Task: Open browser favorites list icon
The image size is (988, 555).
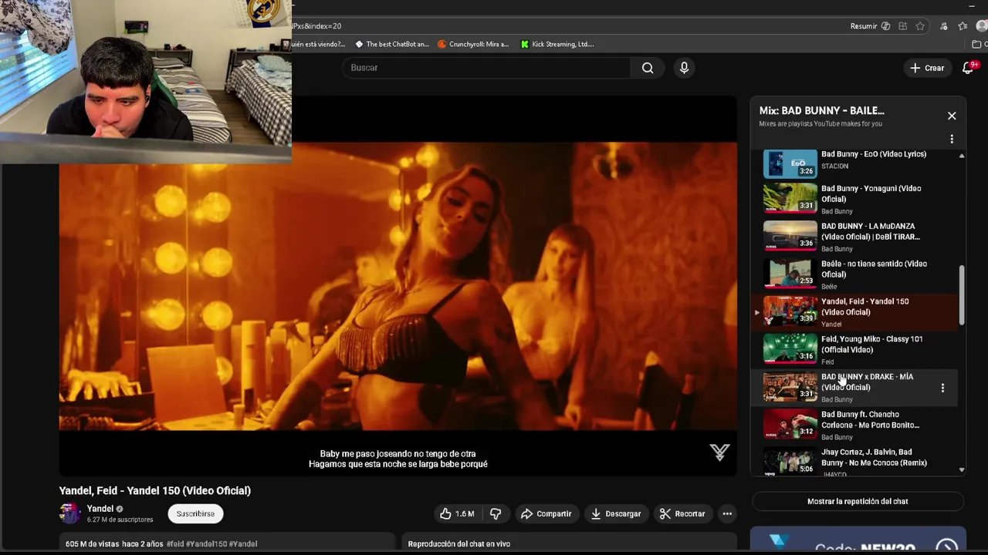Action: (x=963, y=26)
